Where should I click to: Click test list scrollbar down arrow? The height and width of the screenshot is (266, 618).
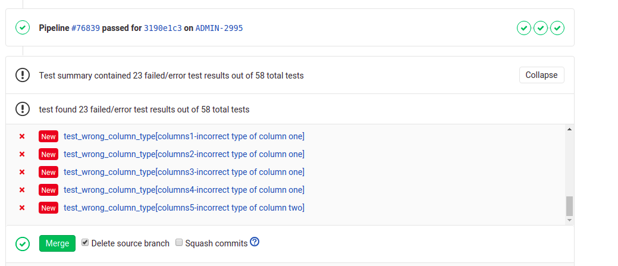[x=569, y=220]
